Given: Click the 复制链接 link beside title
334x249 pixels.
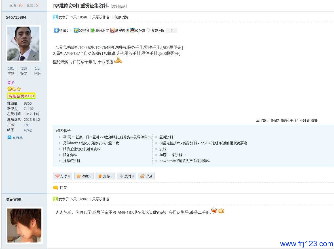Looking at the screenshot, I should coord(119,6).
